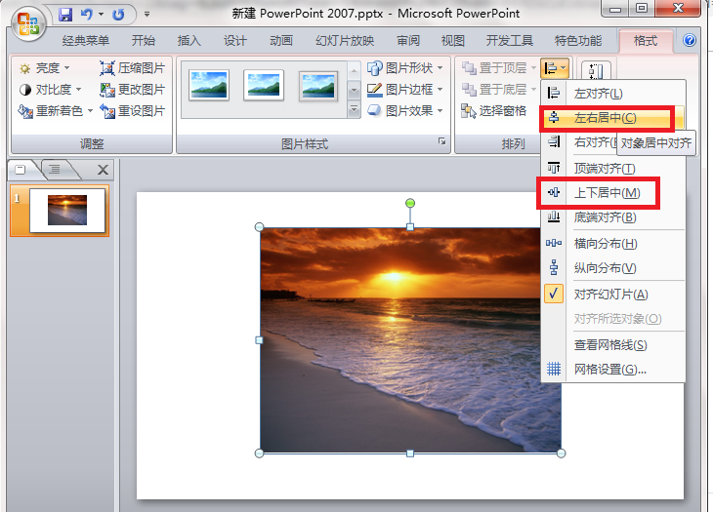Save the presentation with the floppy icon
This screenshot has height=512, width=713.
point(65,15)
